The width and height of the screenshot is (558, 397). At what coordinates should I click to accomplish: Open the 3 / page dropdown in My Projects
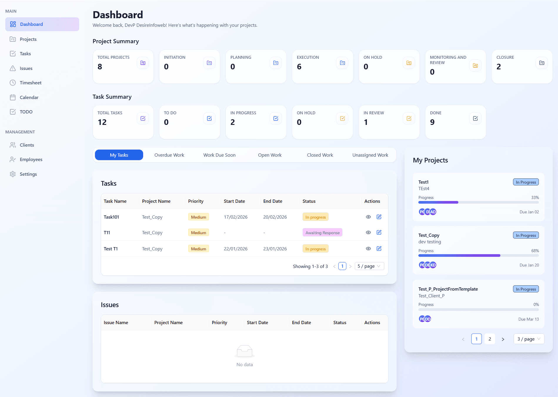529,339
